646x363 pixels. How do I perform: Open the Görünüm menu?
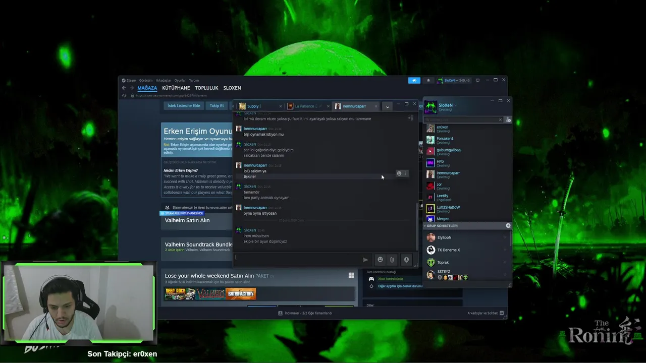146,80
